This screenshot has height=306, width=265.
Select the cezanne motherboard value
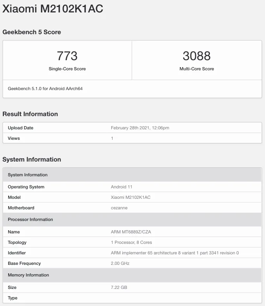tap(119, 208)
